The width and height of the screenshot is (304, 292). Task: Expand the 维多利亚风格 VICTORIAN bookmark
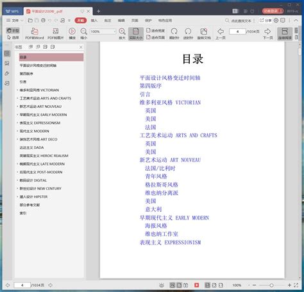(x=17, y=90)
